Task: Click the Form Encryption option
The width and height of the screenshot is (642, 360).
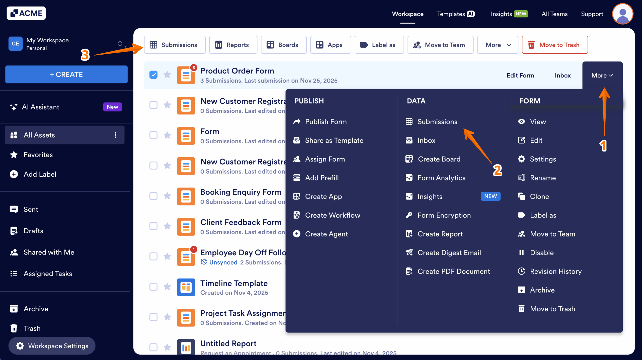Action: (444, 215)
